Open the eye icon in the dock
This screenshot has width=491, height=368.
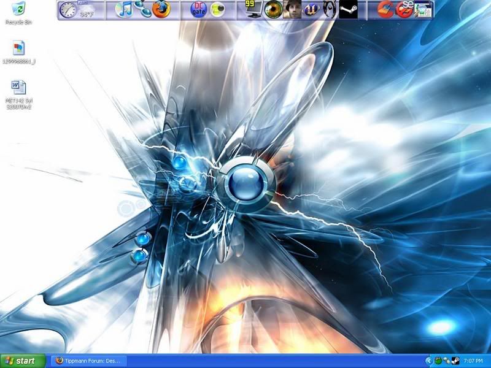pos(274,10)
